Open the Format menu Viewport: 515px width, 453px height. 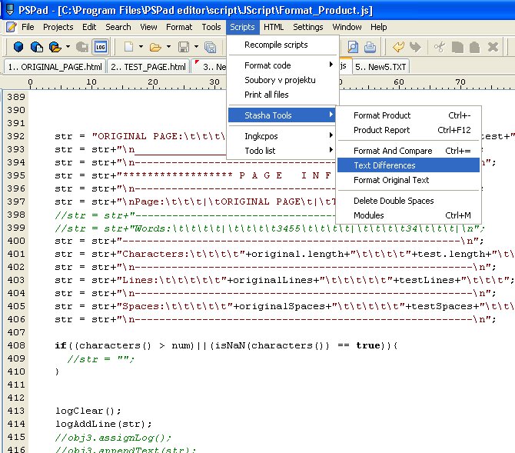(x=179, y=27)
